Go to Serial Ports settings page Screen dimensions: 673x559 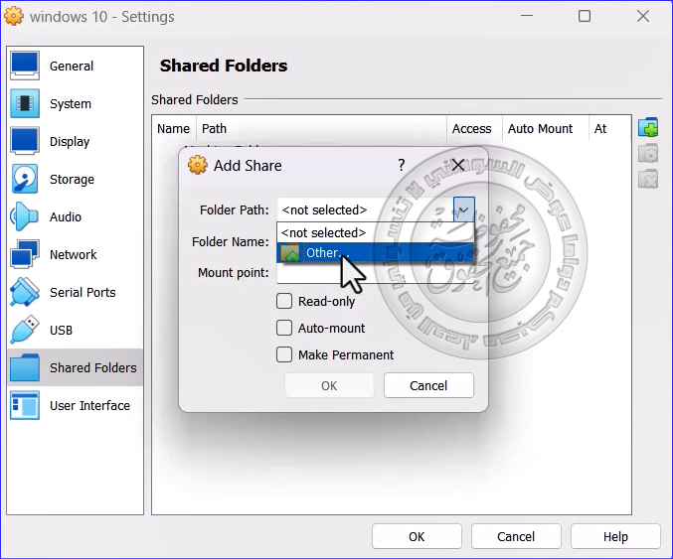click(83, 293)
